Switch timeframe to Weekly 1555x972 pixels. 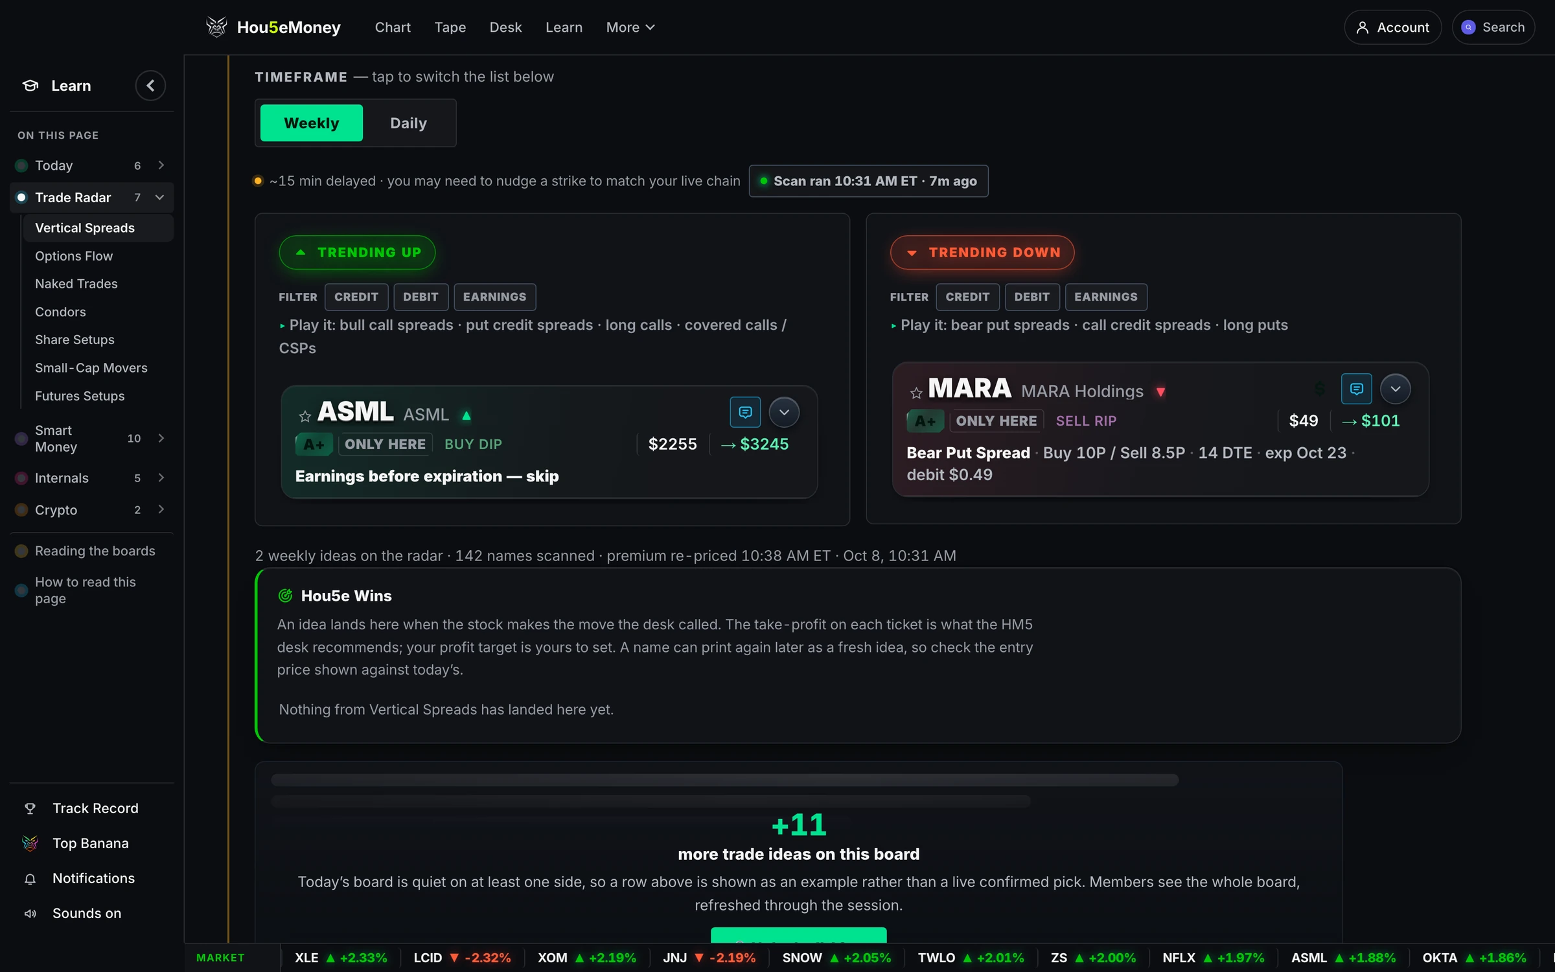pos(311,123)
